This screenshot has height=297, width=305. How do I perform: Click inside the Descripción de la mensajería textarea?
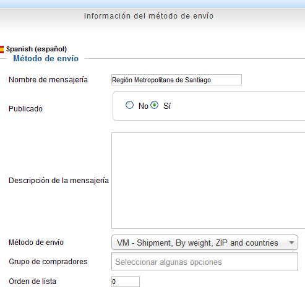pos(208,181)
